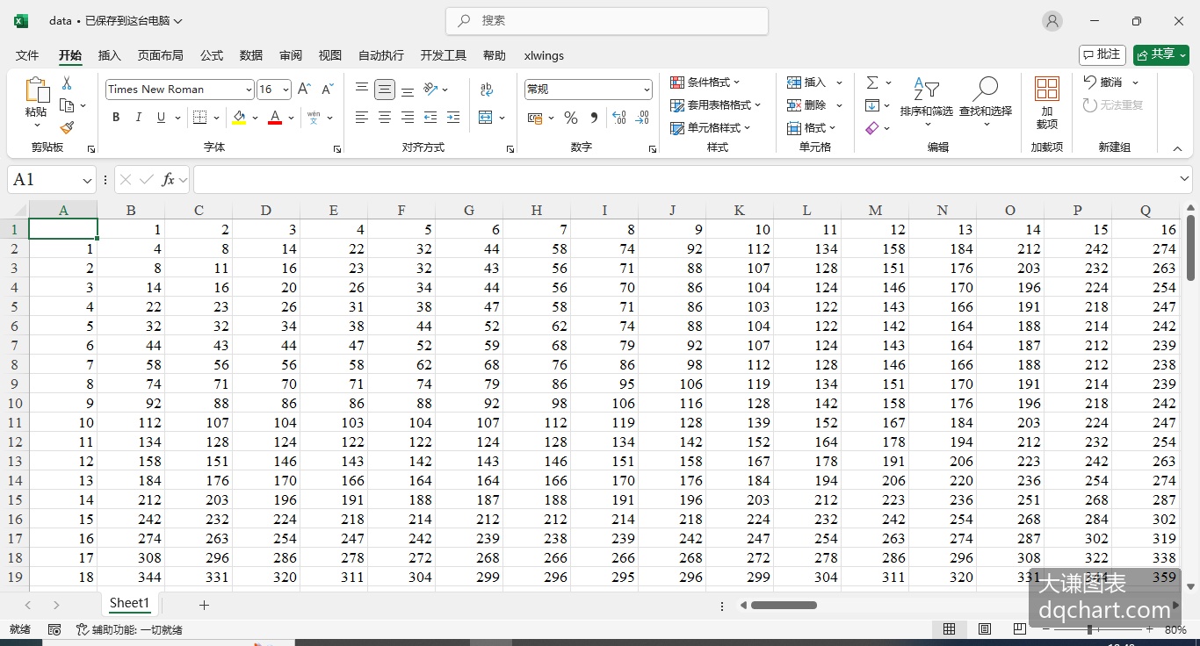Apply Percent Style format
1200x646 pixels.
(571, 118)
